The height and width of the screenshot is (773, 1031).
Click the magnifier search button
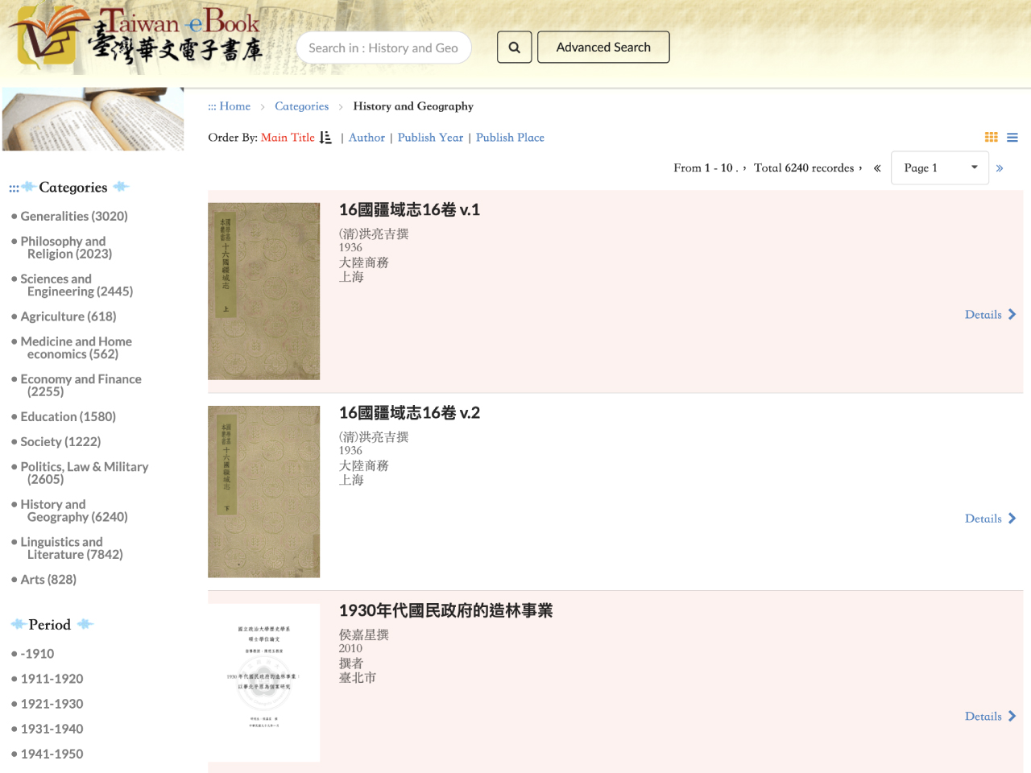click(x=514, y=48)
